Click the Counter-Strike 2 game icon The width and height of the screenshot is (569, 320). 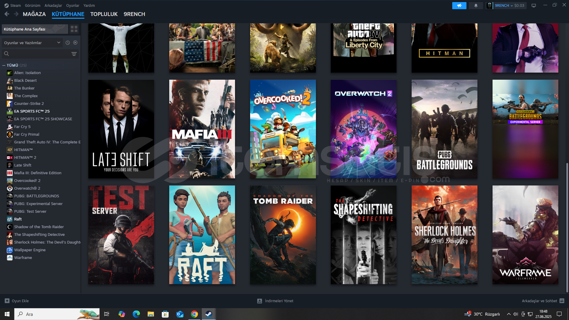10,104
